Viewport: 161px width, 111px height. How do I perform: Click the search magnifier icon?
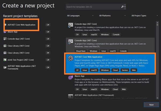click(x=122, y=7)
